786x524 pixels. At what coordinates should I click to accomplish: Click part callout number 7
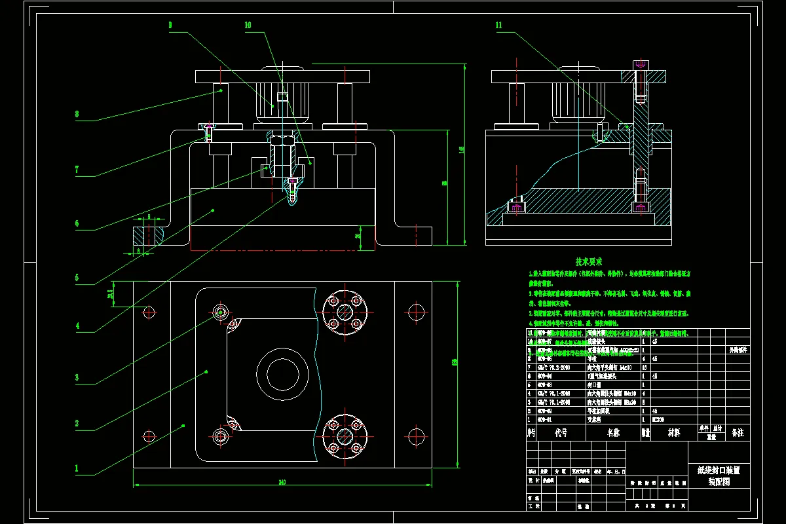click(x=77, y=169)
